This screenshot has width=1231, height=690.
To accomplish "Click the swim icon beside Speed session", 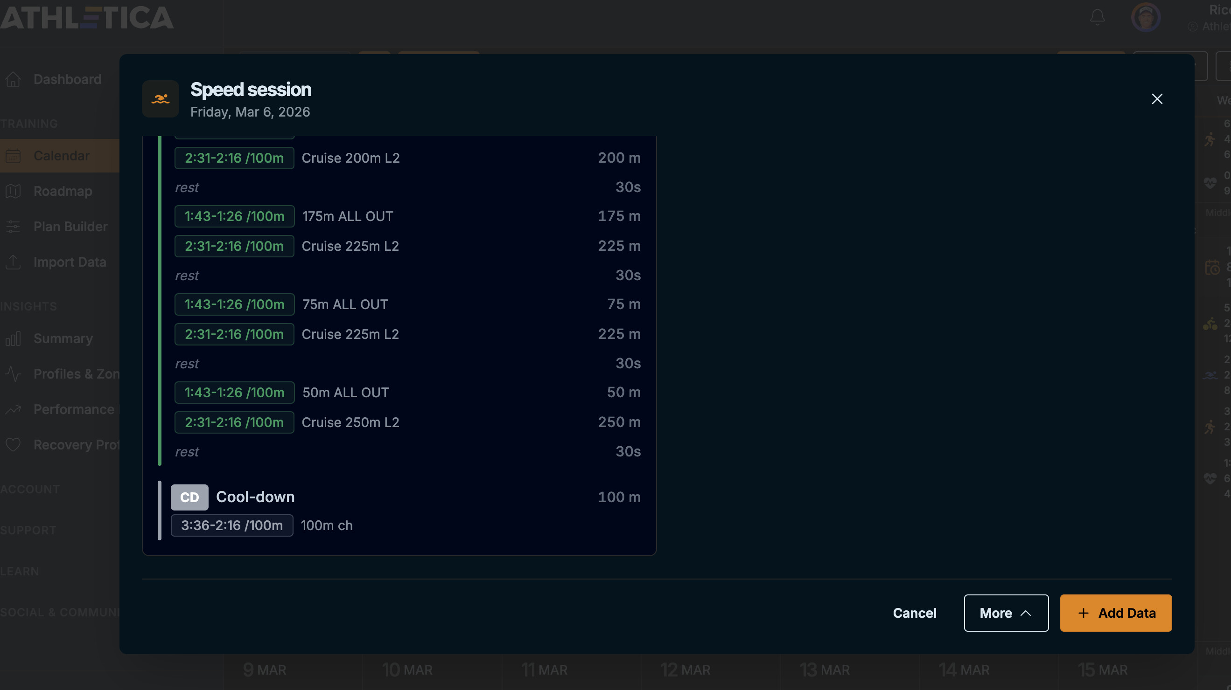I will tap(160, 99).
